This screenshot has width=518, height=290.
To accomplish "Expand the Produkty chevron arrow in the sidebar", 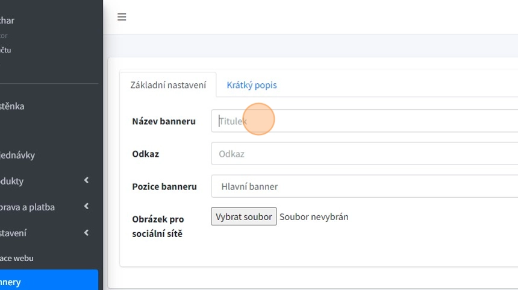I will tap(86, 180).
